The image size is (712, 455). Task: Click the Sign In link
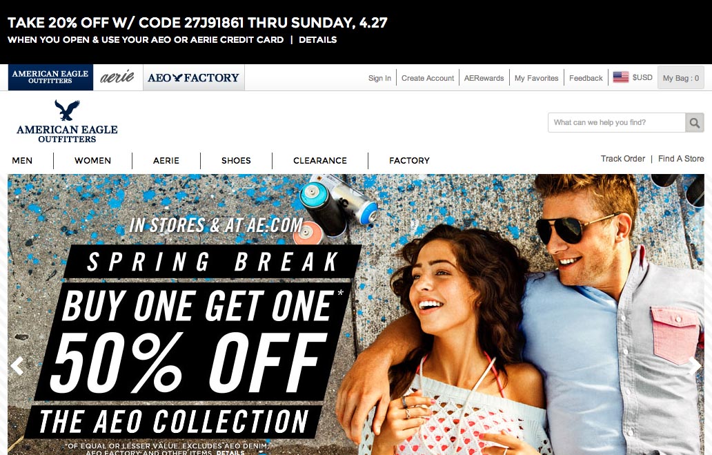pyautogui.click(x=379, y=78)
